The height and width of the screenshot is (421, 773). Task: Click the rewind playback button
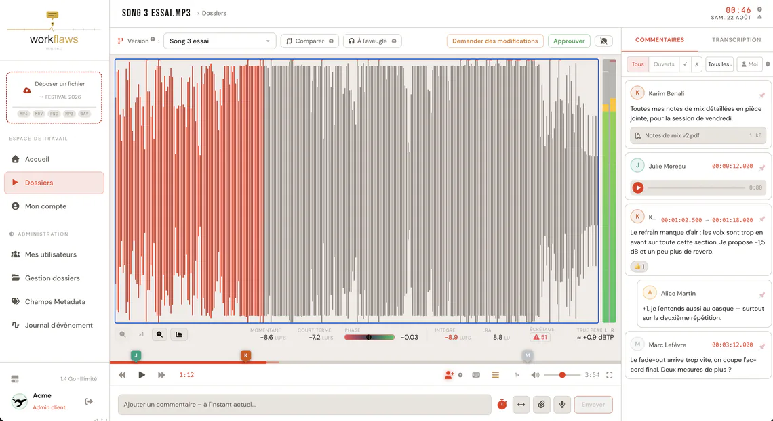pos(122,375)
